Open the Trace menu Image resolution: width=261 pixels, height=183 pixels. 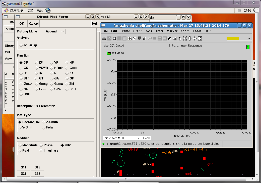(x=159, y=31)
